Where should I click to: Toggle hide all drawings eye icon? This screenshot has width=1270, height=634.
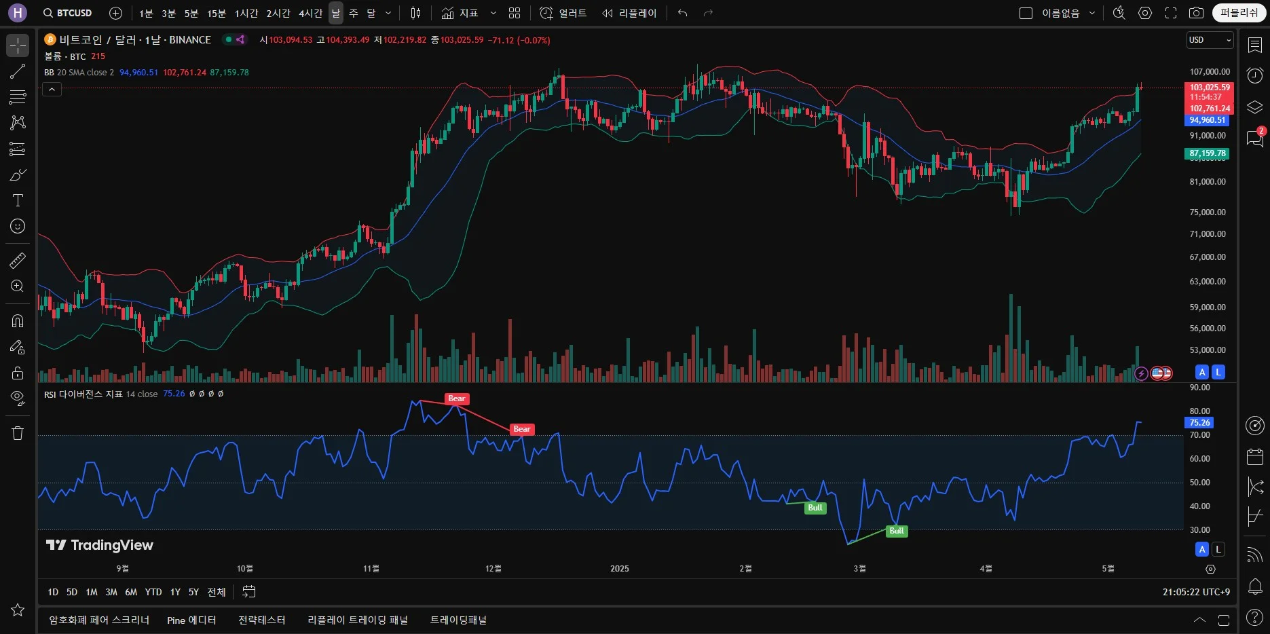tap(18, 397)
